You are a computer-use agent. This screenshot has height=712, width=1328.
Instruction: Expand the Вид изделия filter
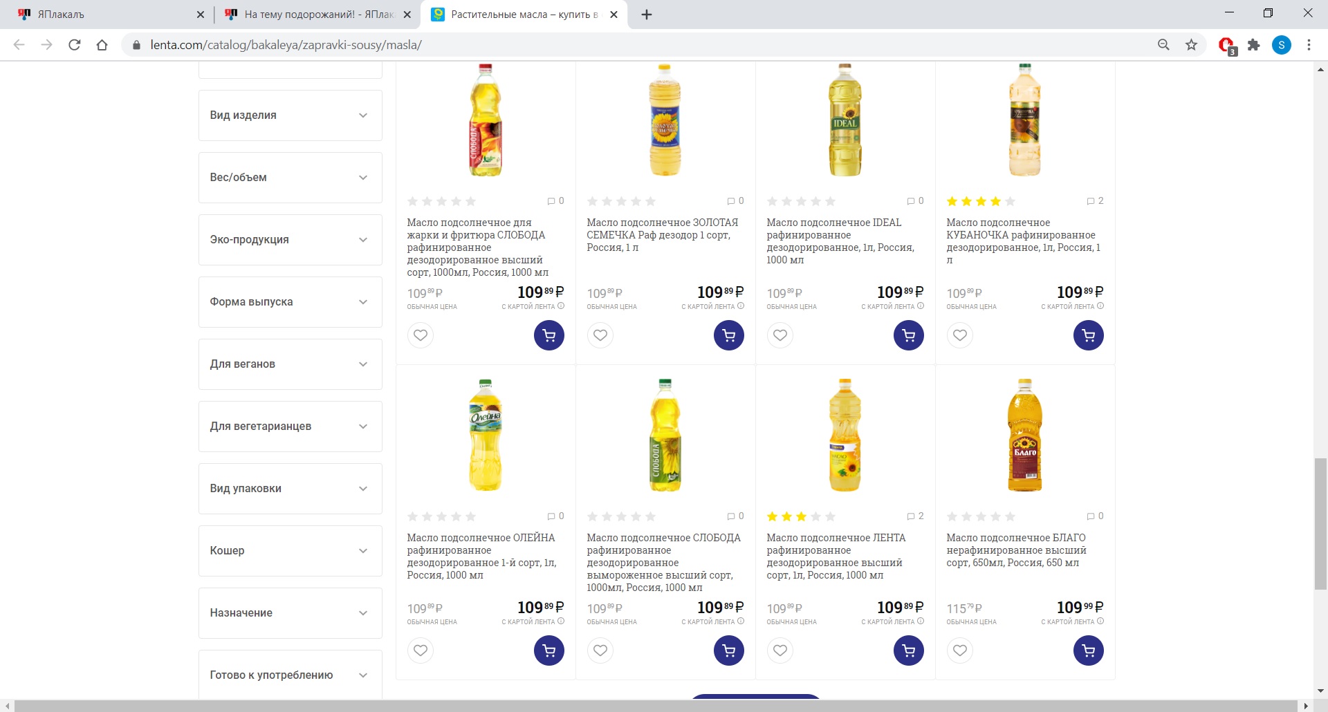(290, 115)
